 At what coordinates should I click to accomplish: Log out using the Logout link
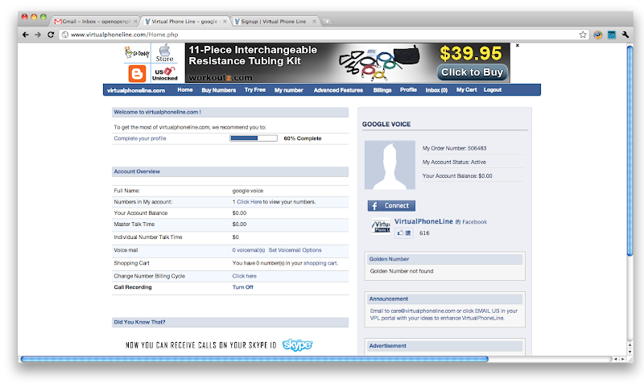[493, 90]
